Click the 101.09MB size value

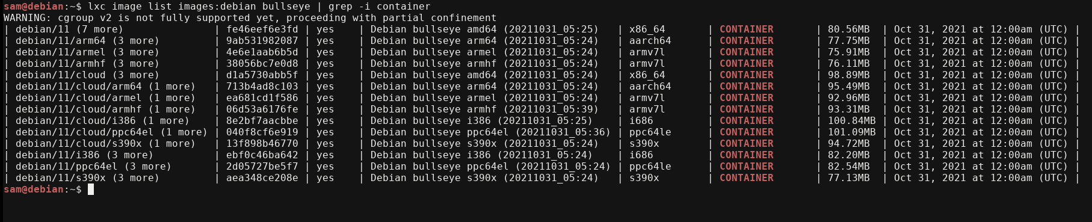pyautogui.click(x=851, y=132)
